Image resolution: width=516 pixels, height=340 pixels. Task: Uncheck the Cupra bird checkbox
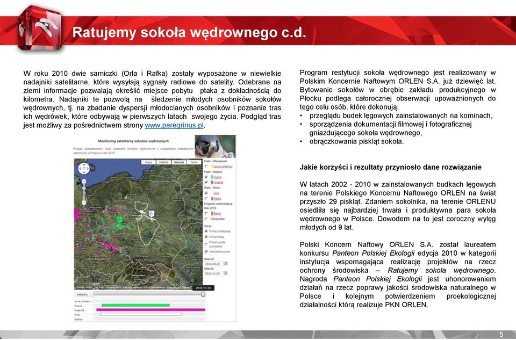click(x=206, y=177)
